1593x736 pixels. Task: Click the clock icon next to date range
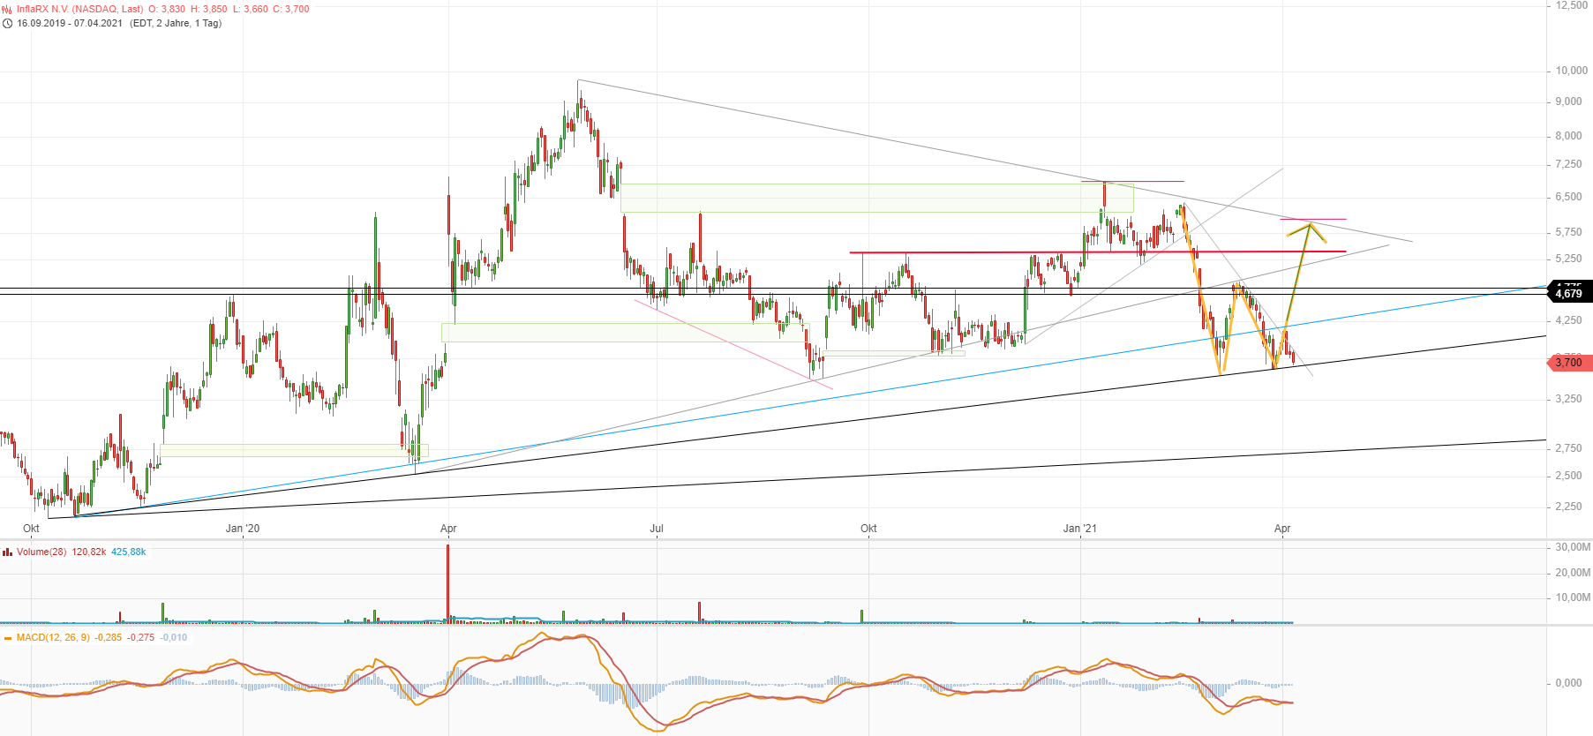click(x=8, y=23)
